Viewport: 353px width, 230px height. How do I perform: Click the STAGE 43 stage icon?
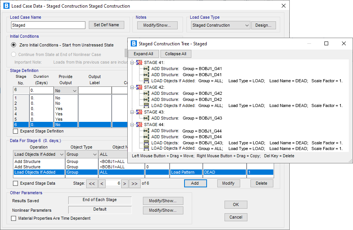pyautogui.click(x=139, y=112)
